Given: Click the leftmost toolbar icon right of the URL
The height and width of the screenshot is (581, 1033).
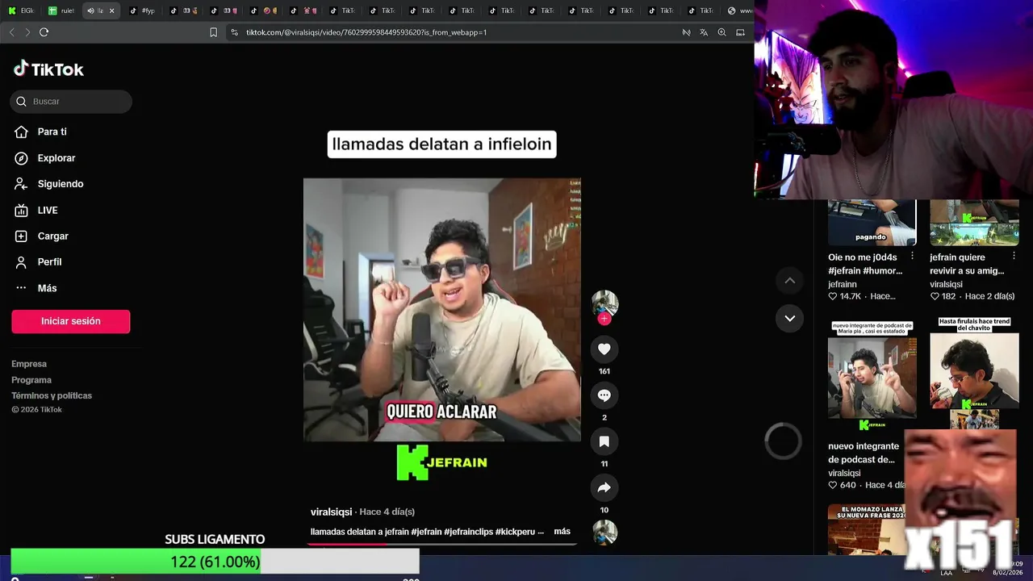Looking at the screenshot, I should coord(686,32).
